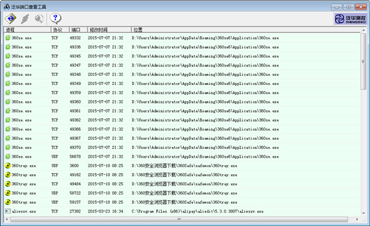Click the vertical scrollbar up arrow
The height and width of the screenshot is (226, 370).
(x=363, y=30)
